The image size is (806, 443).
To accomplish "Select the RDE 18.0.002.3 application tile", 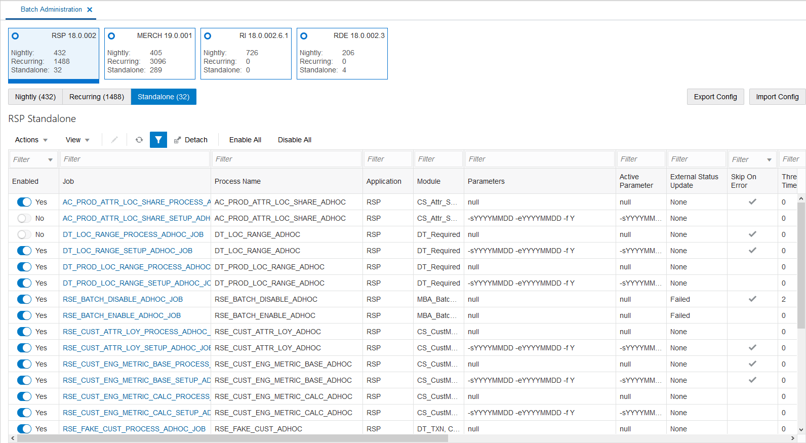I will click(342, 54).
